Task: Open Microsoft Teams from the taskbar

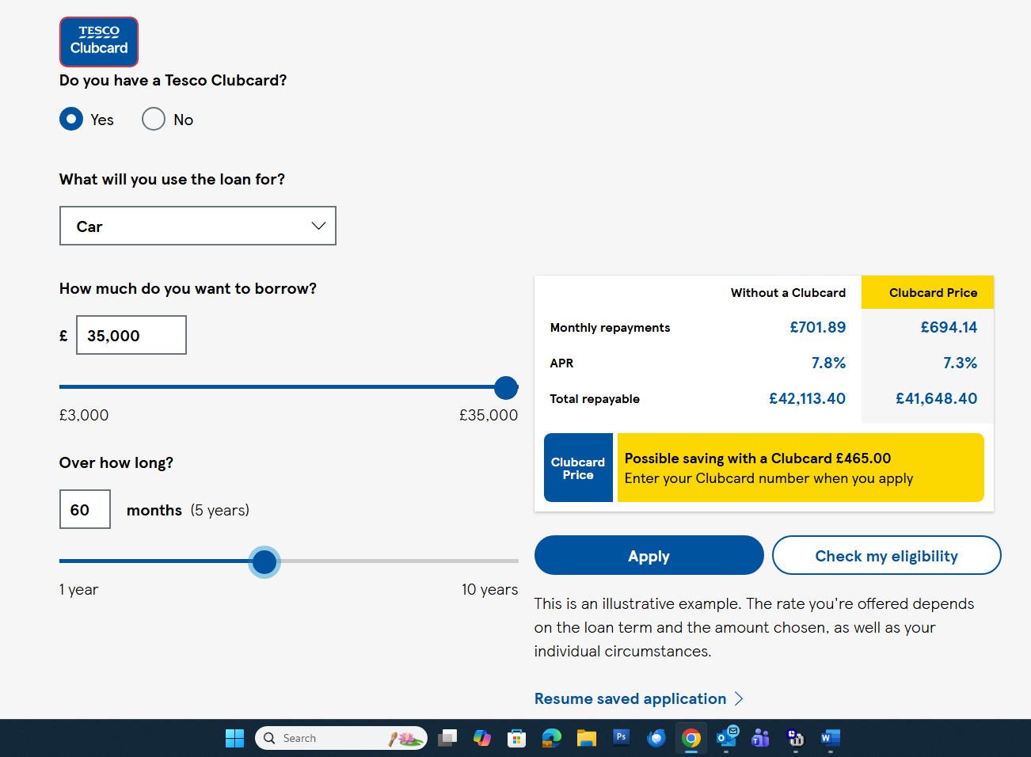Action: coord(760,738)
